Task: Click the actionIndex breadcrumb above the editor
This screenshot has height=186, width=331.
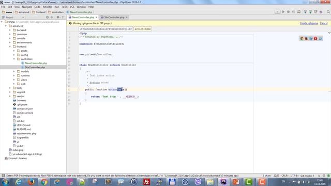Action: tap(143, 29)
